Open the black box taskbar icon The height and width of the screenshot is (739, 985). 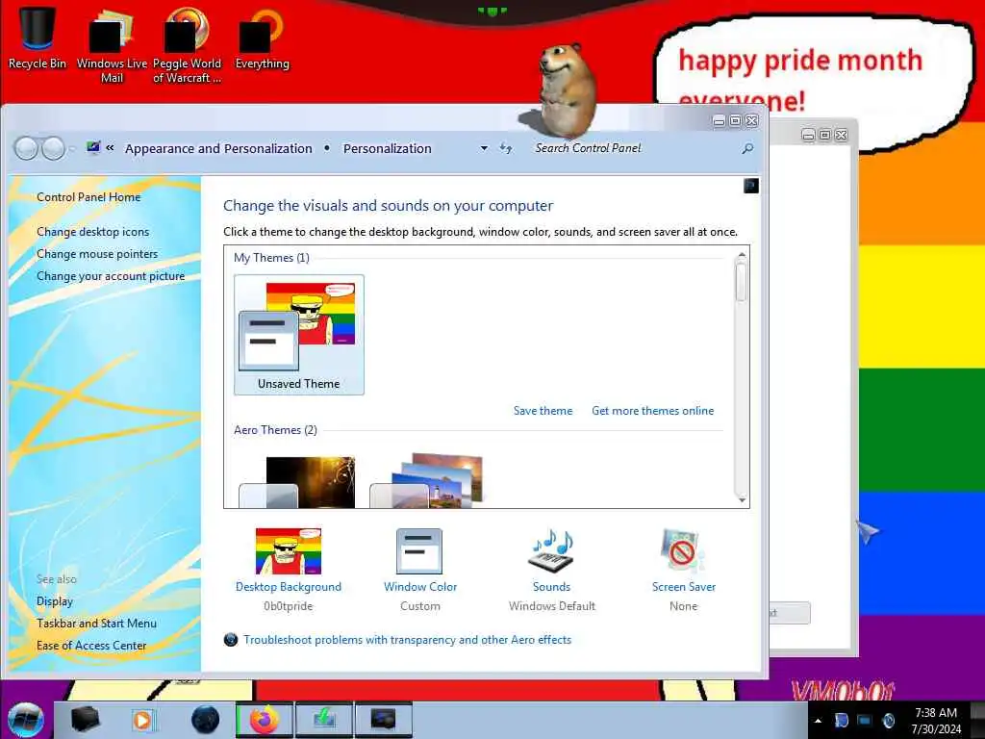85,720
